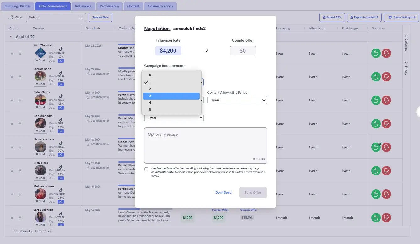Reject Geordian Abel with thumbs down
The height and width of the screenshot is (244, 420).
click(x=386, y=124)
